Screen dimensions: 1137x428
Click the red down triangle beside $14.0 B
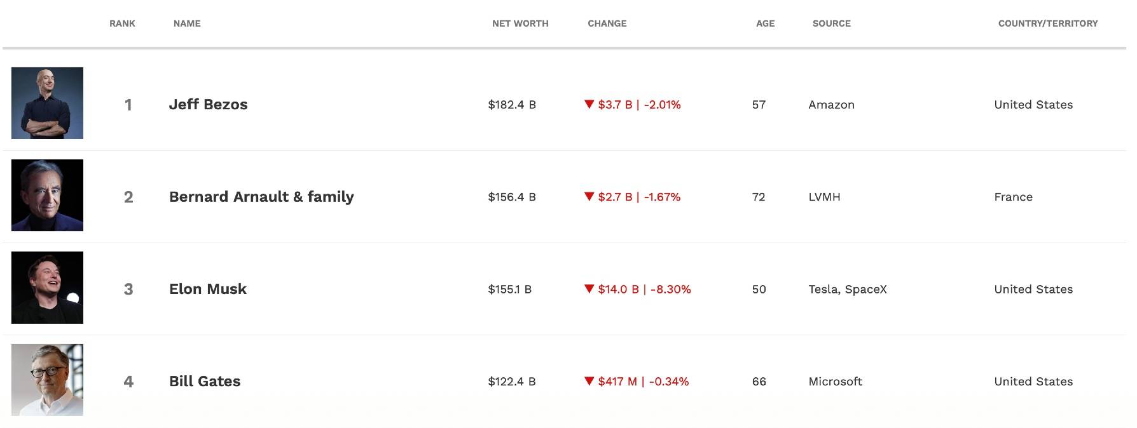(589, 289)
